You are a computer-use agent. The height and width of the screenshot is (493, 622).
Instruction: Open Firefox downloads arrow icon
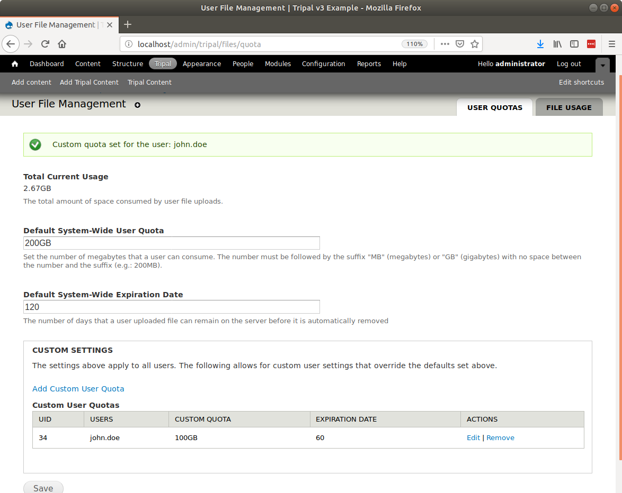click(540, 44)
